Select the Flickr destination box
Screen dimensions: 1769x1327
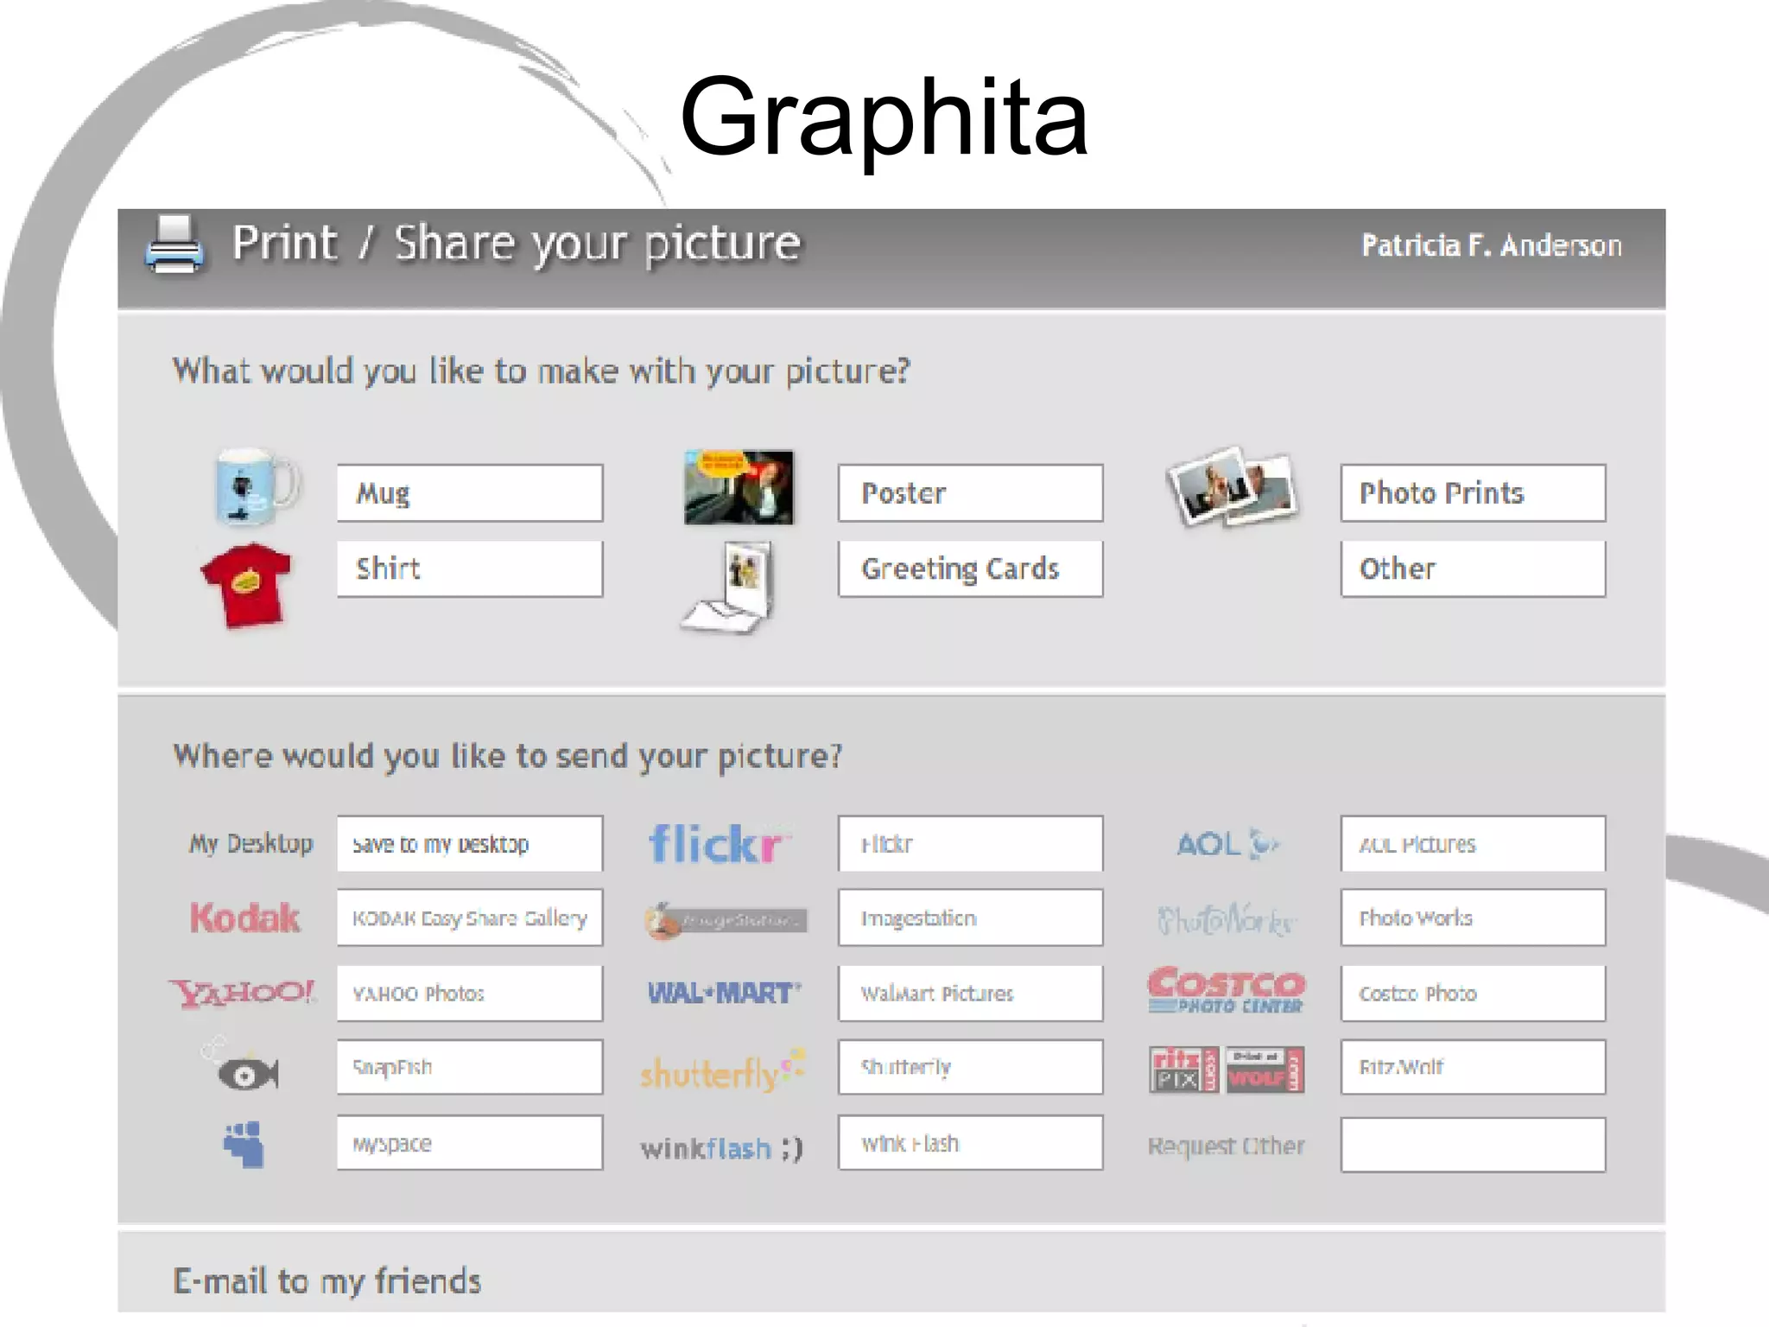[971, 844]
